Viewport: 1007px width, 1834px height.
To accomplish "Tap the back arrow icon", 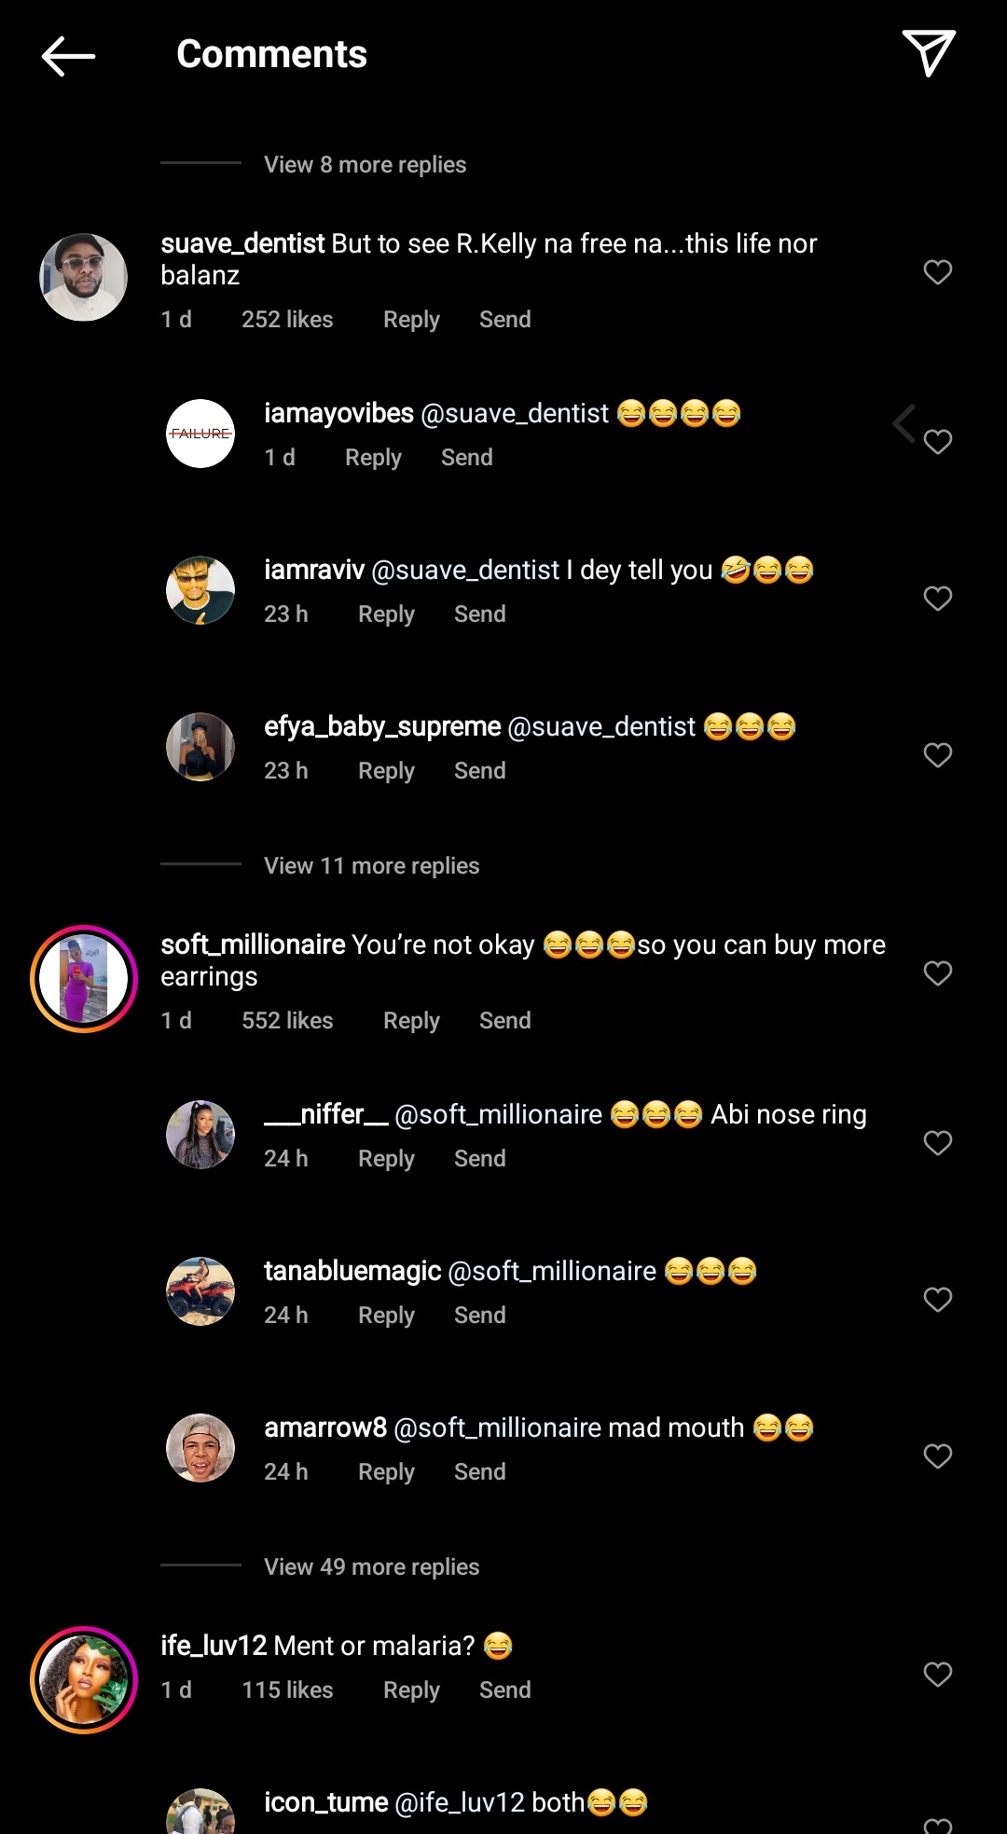I will coord(68,56).
